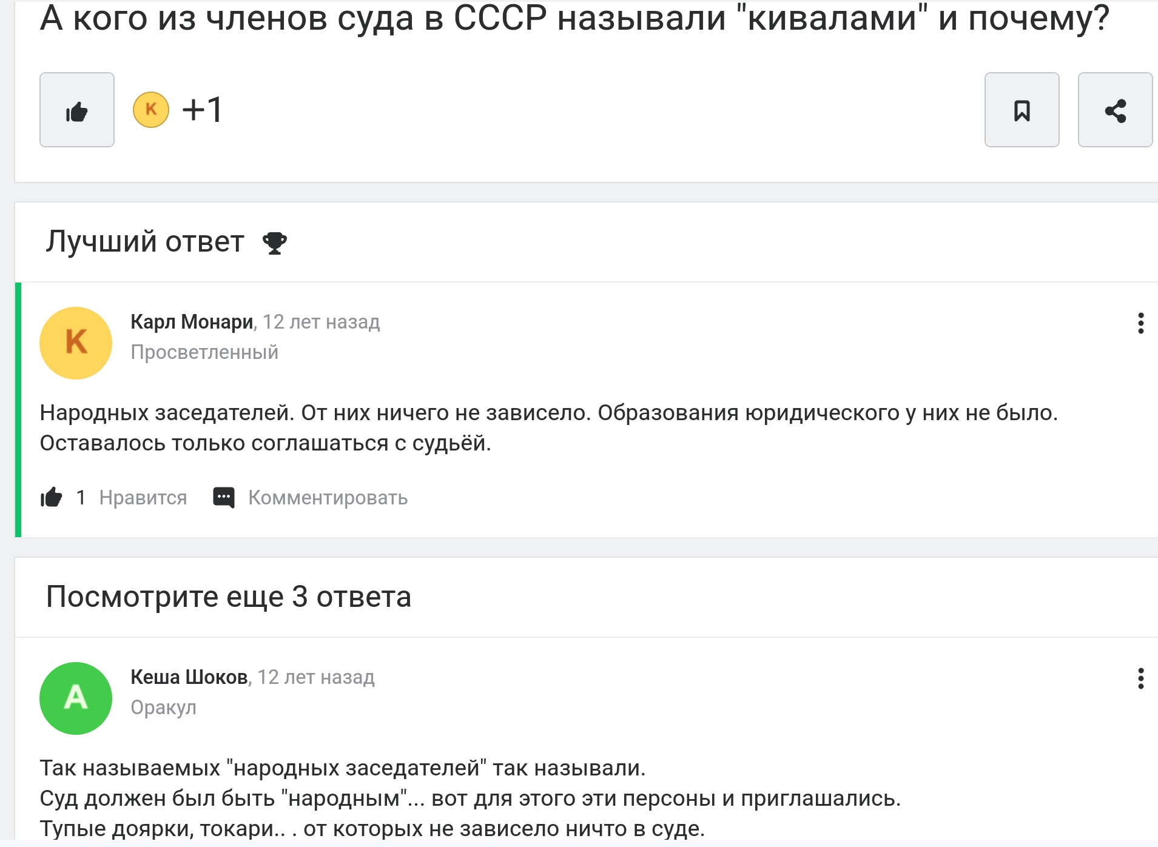Click the +1 likes counter

(x=203, y=110)
